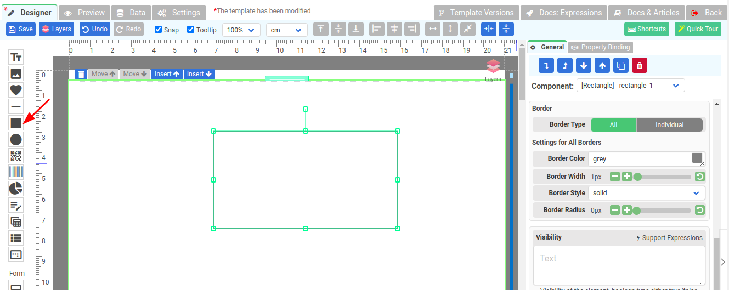Start the Quick Tour
The height and width of the screenshot is (290, 729).
[698, 29]
